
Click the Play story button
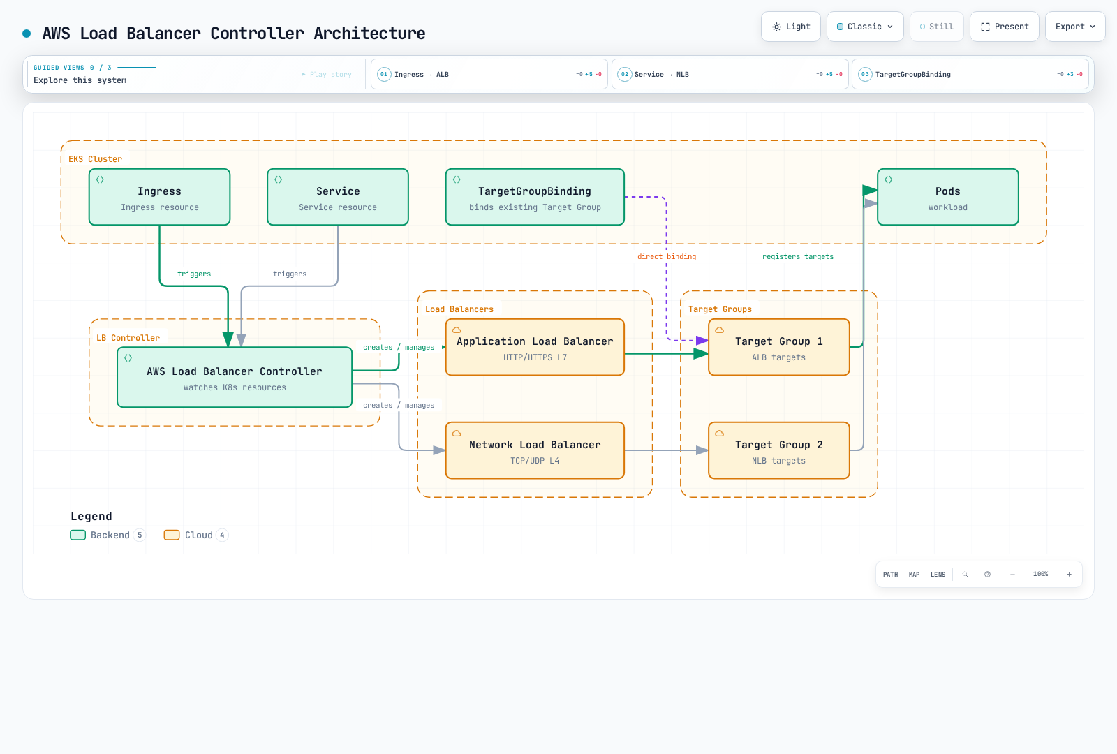click(327, 74)
